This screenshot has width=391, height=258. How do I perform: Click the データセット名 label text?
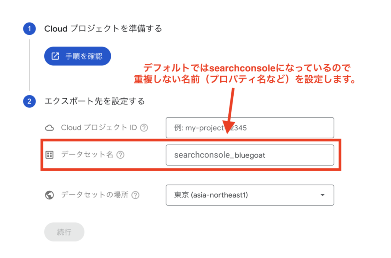pyautogui.click(x=87, y=155)
